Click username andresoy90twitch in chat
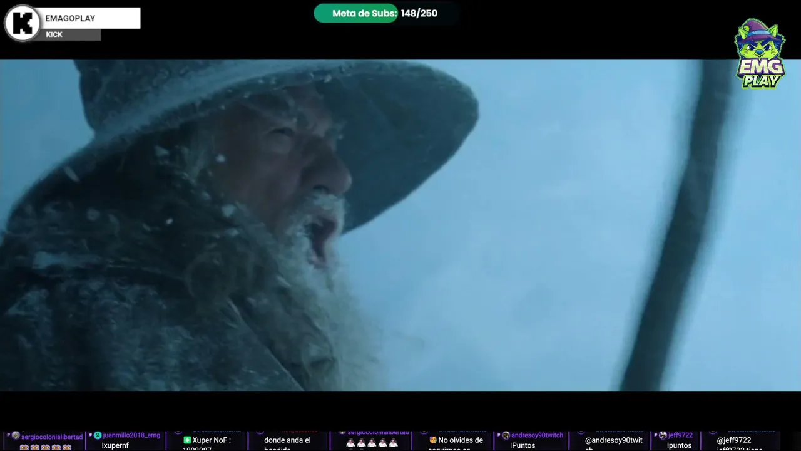The height and width of the screenshot is (451, 801). (537, 435)
